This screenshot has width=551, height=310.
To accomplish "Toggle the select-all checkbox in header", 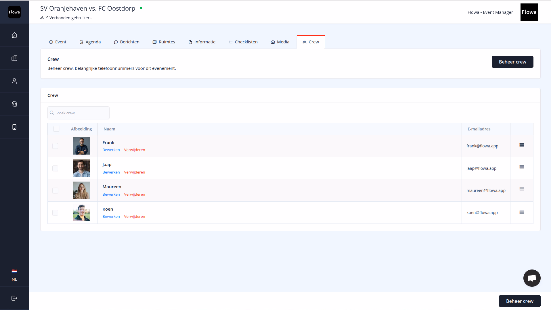I will [56, 129].
